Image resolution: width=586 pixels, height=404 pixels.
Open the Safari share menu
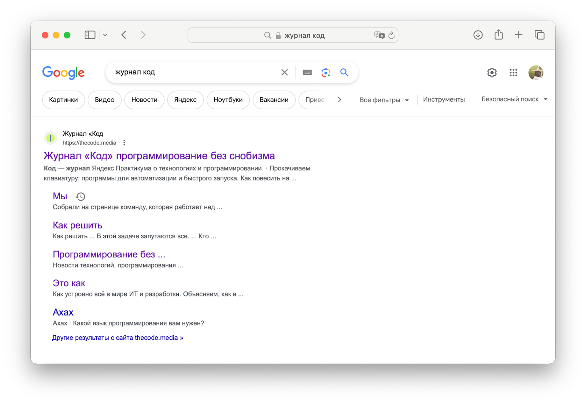[498, 35]
